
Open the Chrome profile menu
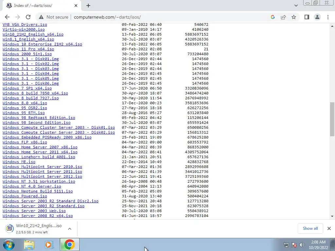pos(317,17)
